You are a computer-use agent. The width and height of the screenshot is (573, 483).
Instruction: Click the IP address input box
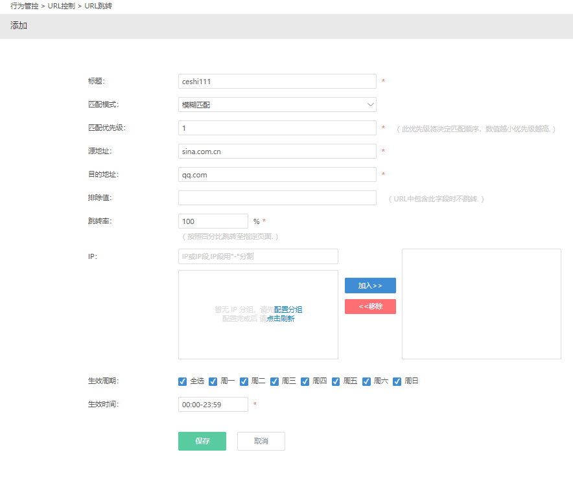(x=258, y=257)
